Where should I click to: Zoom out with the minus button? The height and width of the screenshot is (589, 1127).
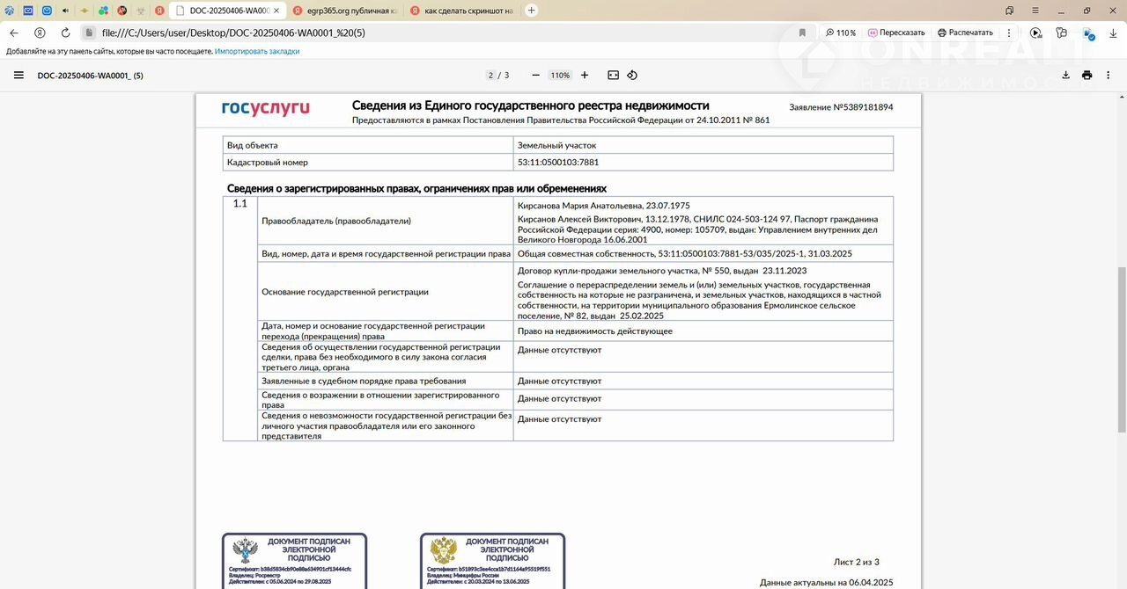point(535,76)
